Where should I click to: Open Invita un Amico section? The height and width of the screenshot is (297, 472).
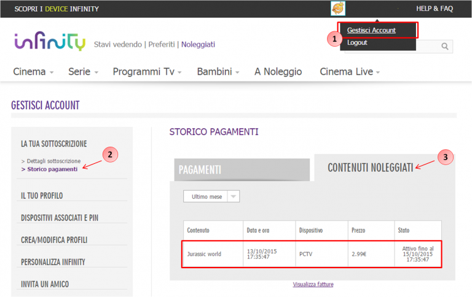45,284
